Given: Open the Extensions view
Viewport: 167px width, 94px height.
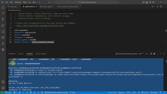Looking at the screenshot, I should coord(3,37).
